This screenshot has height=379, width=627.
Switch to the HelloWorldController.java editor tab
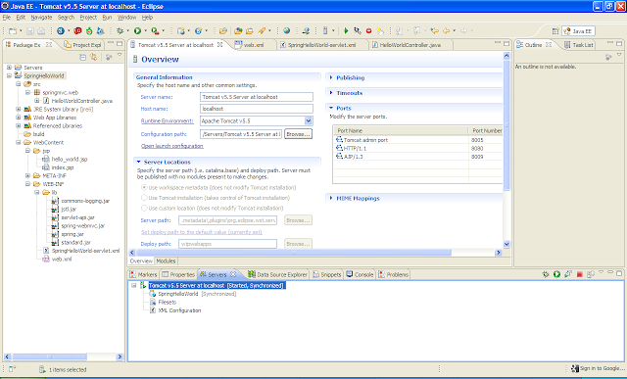(410, 45)
